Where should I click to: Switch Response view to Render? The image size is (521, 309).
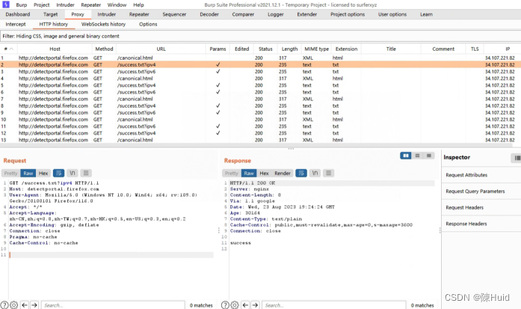(283, 174)
